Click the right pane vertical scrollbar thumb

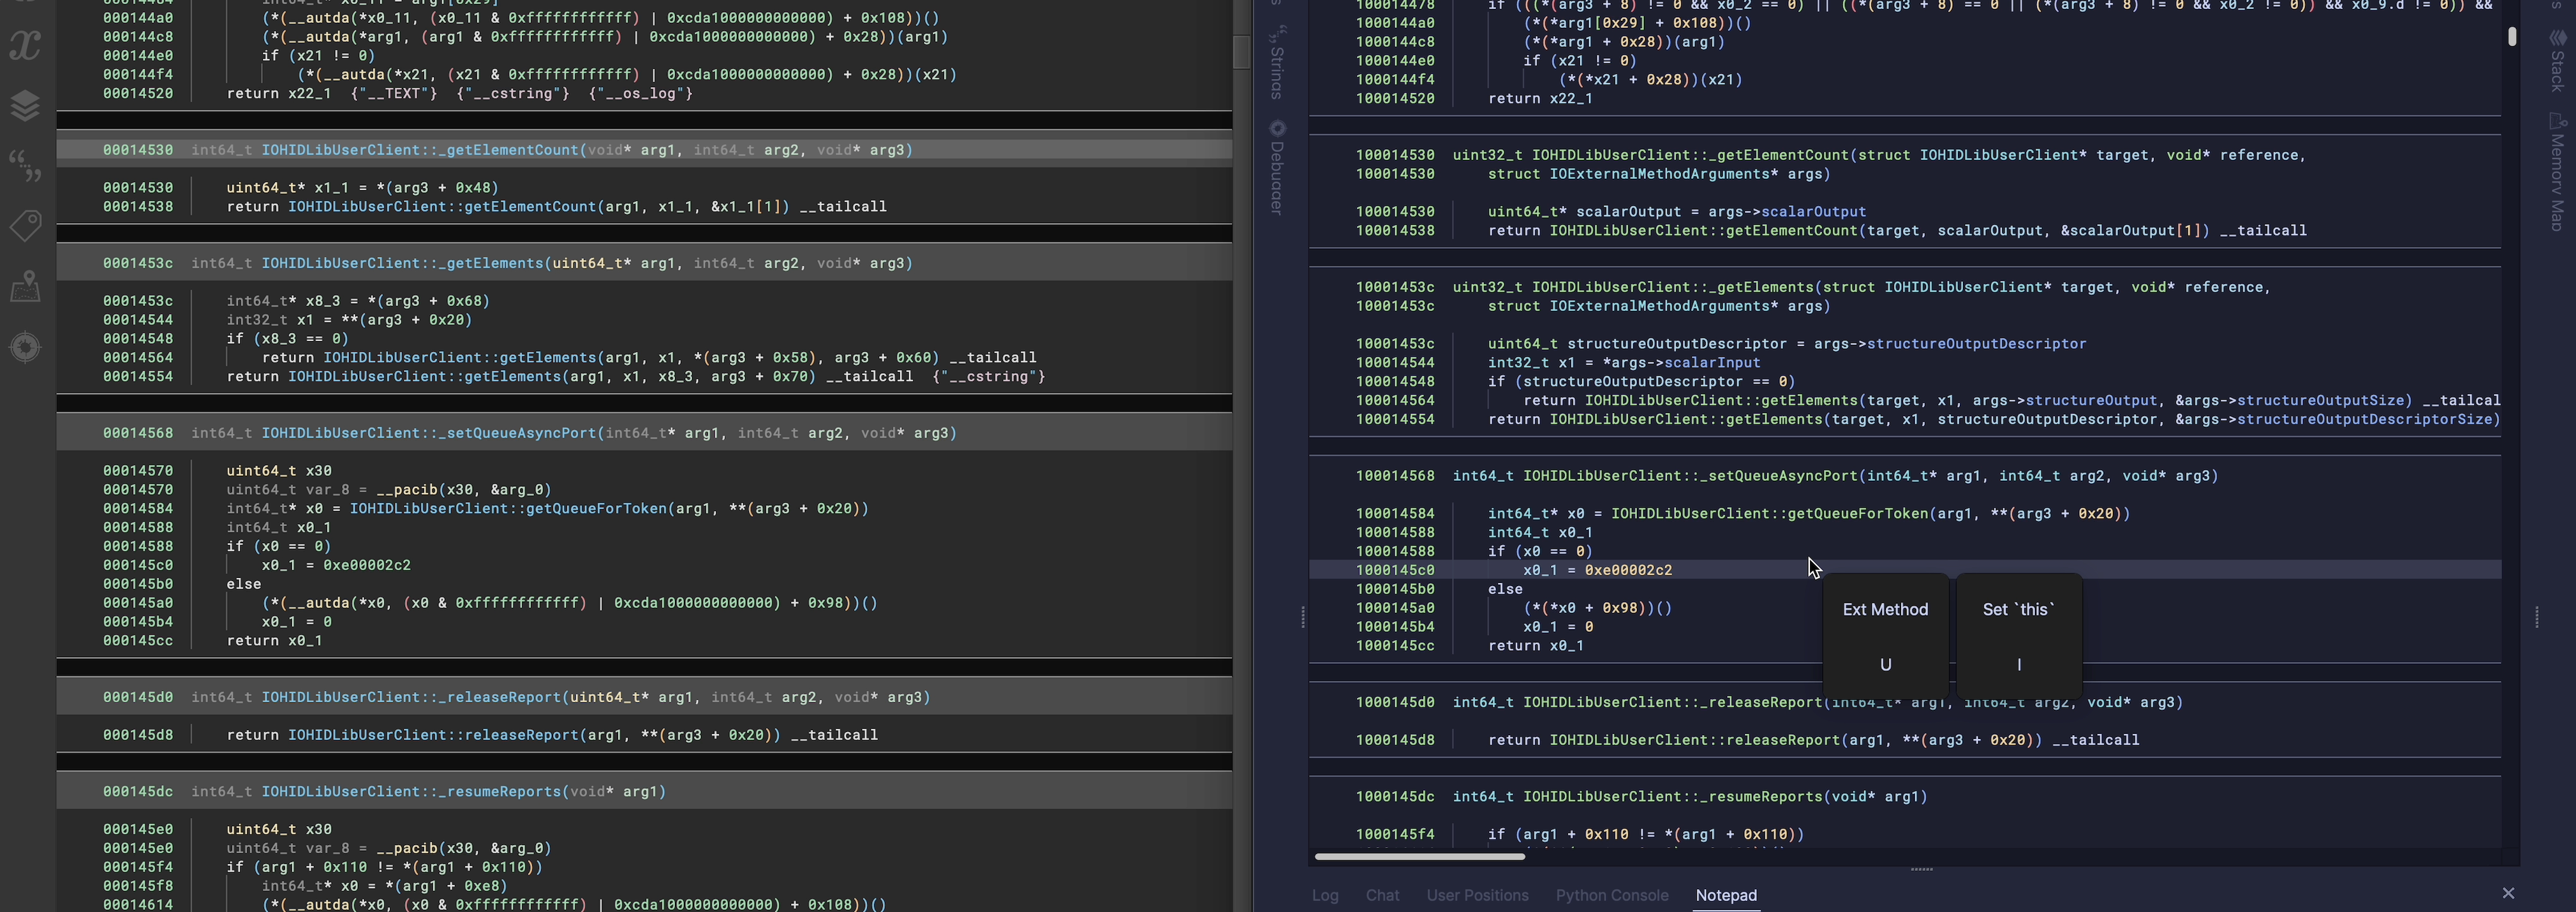(x=2511, y=37)
